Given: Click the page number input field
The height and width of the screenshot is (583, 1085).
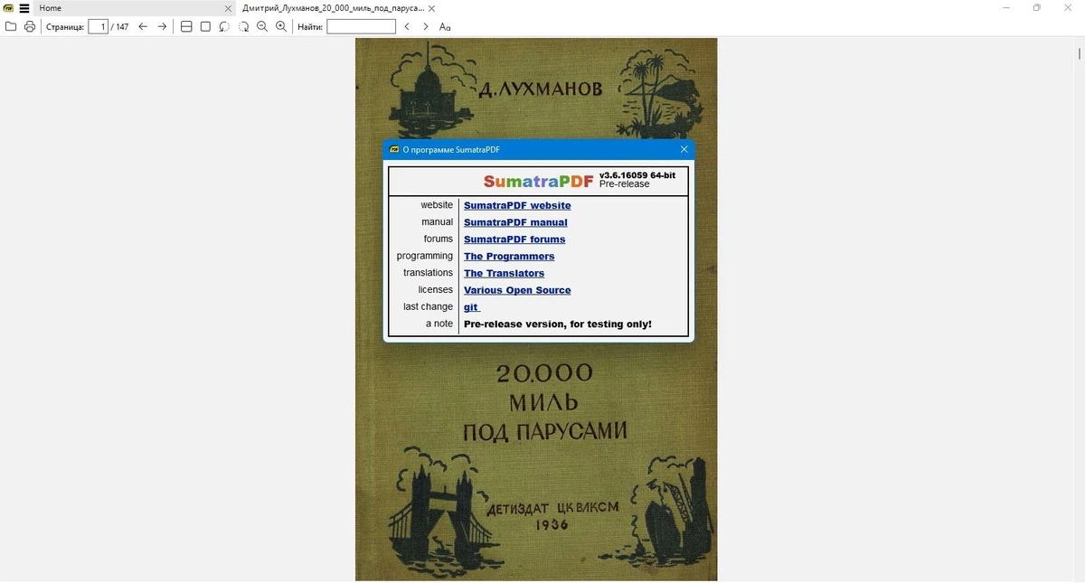Looking at the screenshot, I should (x=98, y=26).
